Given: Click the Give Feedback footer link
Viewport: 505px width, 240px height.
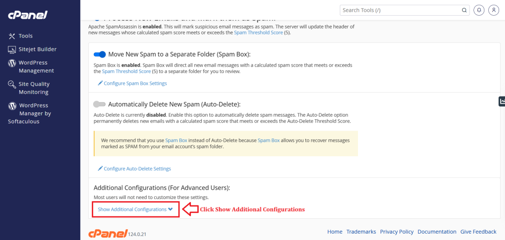Looking at the screenshot, I should coord(478,232).
